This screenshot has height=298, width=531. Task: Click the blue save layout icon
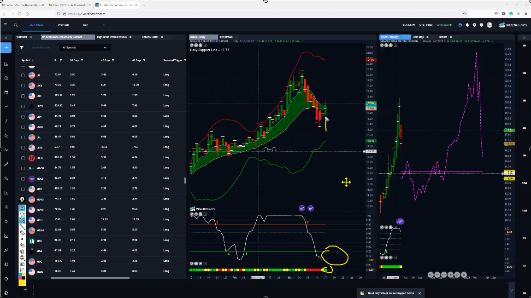tap(460, 25)
